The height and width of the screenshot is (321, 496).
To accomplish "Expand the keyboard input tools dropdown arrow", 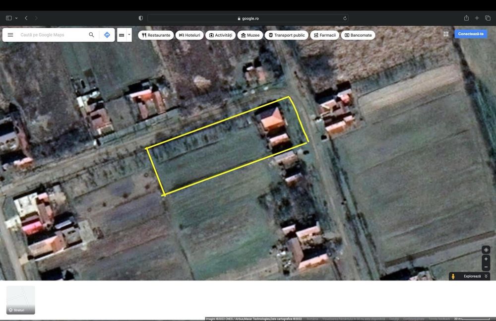I will tap(129, 35).
